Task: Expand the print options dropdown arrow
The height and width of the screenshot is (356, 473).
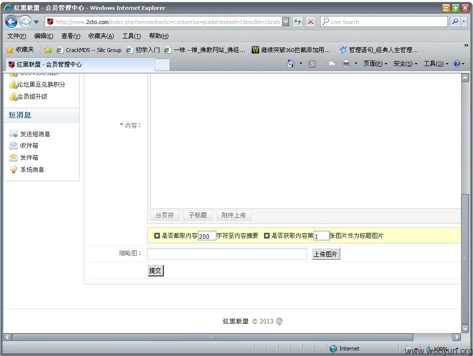Action: click(356, 64)
